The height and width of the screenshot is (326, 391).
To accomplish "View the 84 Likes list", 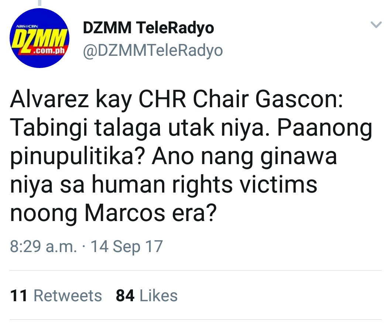I will [x=147, y=296].
